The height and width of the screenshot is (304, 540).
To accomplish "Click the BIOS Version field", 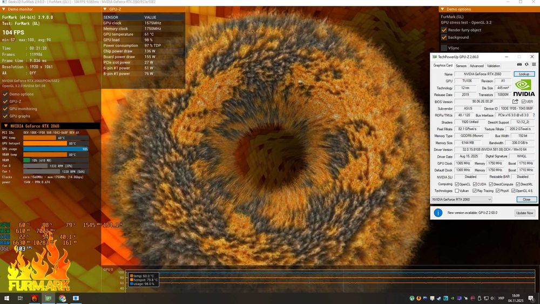I will 482,102.
